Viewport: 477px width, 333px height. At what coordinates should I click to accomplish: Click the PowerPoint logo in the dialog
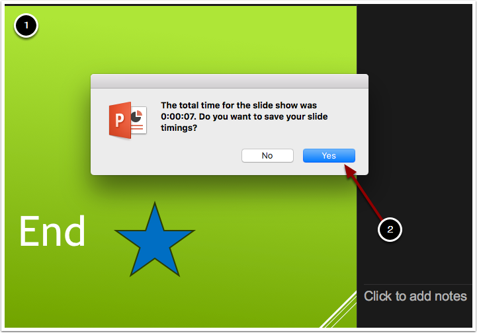click(x=128, y=120)
